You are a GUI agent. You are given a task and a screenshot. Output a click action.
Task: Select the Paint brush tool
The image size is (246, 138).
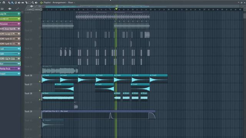(12, 3)
